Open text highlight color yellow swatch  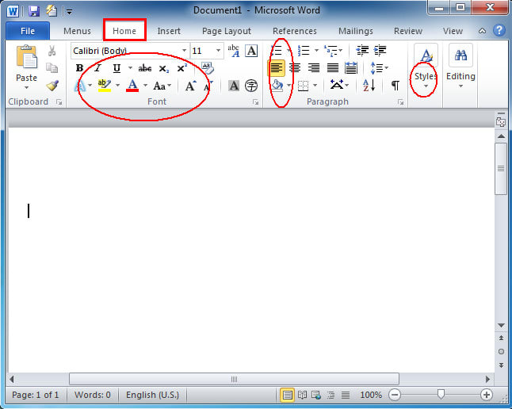pos(105,86)
